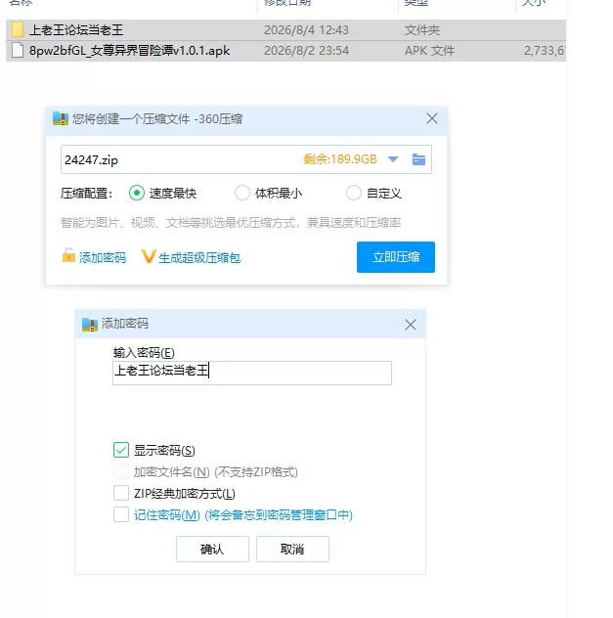This screenshot has width=613, height=618.
Task: Enable ZIP经典加密方式(L) checkbox
Action: 121,493
